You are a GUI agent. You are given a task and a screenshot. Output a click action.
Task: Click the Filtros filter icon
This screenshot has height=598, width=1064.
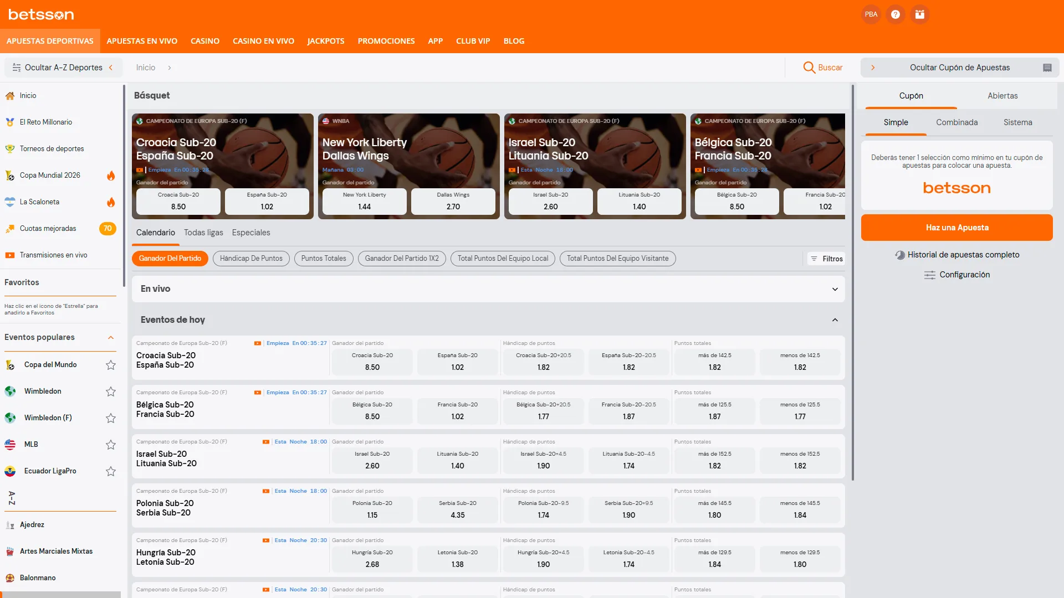coord(814,259)
